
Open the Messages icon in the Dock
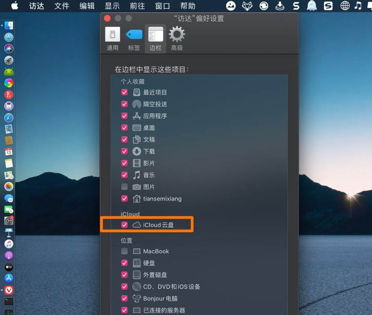tap(9, 198)
